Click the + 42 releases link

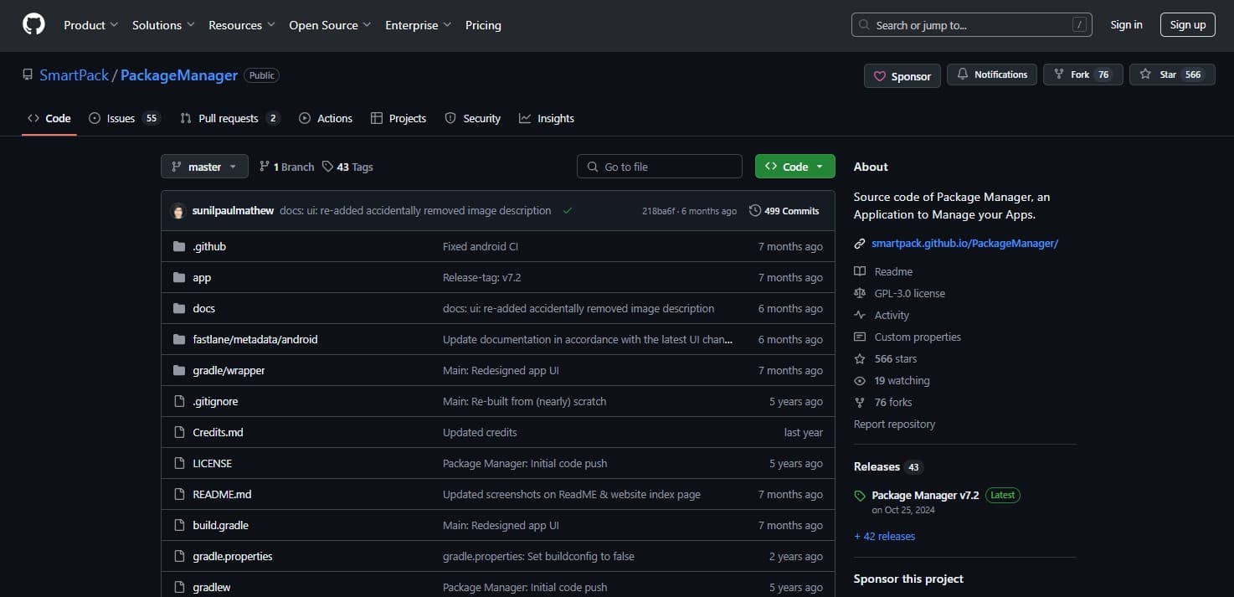[884, 536]
